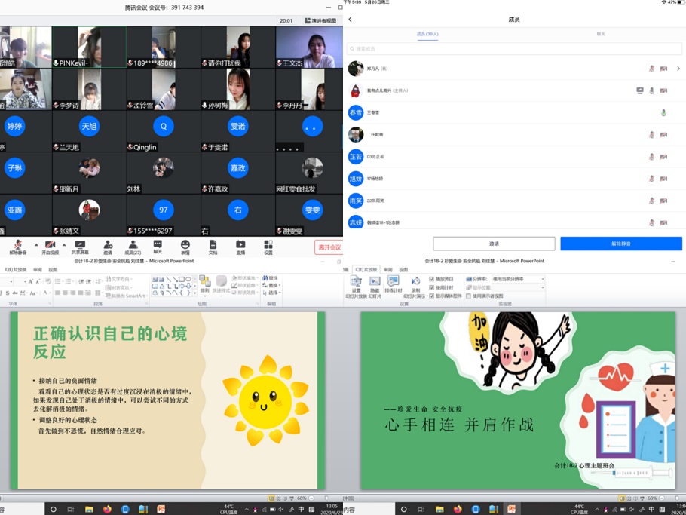Open the 聊天 chat icon in toolbar
686x515 pixels.
coord(158,245)
